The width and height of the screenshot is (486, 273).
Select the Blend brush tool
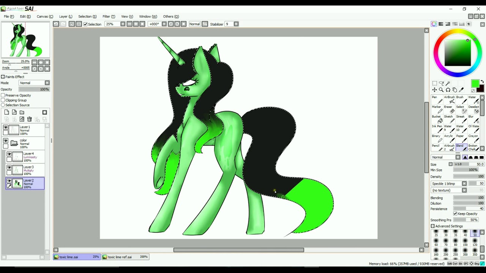461,147
